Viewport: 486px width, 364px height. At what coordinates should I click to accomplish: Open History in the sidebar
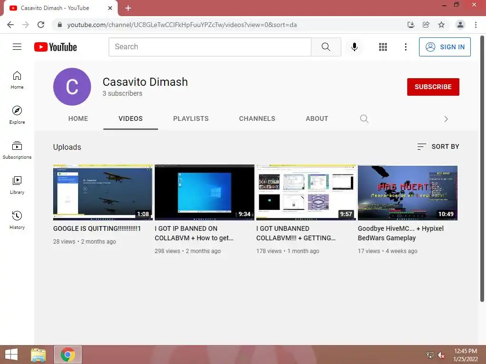(17, 220)
